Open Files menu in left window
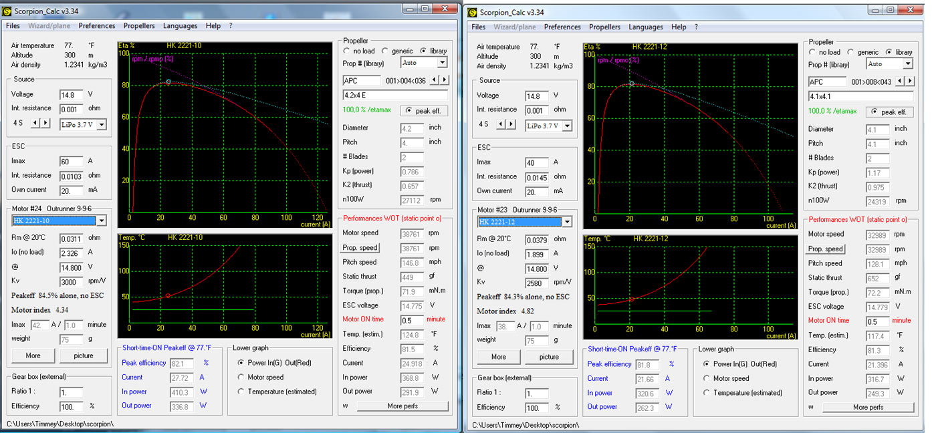Screen dimensions: 936x433 click(x=13, y=26)
